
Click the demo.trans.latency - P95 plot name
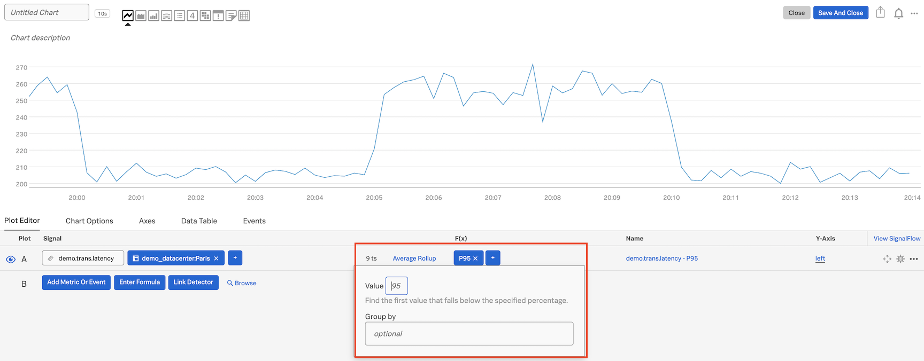(x=661, y=258)
